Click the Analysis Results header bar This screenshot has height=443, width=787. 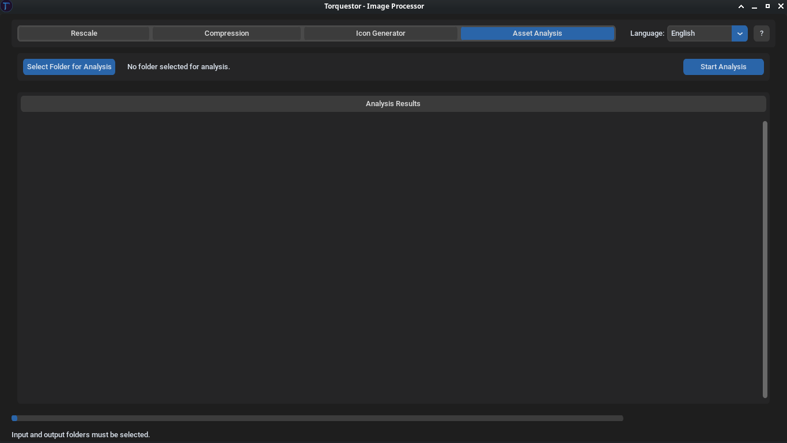point(393,104)
